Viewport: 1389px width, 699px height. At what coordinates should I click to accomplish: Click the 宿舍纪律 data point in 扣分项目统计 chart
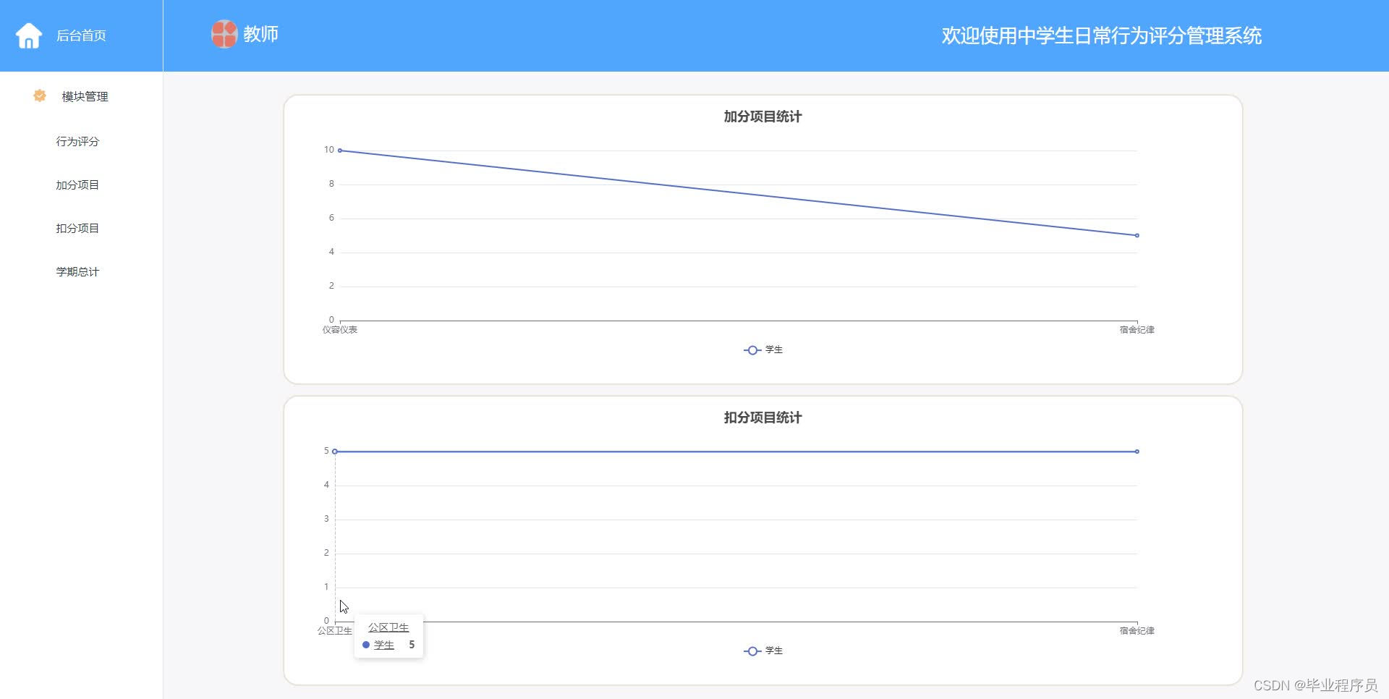coord(1137,452)
